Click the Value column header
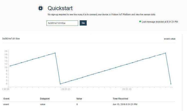This screenshot has width=187, height=111. pos(79,99)
